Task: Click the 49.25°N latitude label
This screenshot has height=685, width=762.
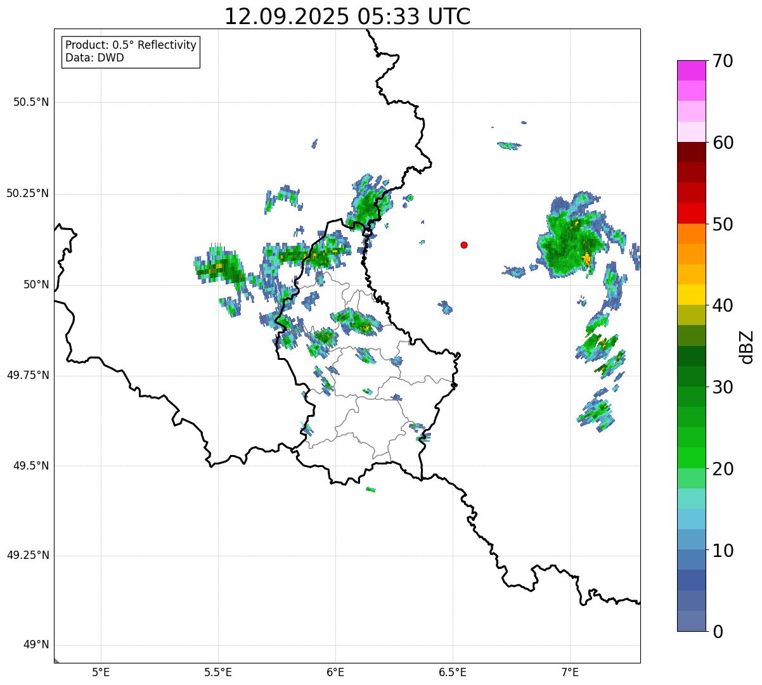Action: (x=28, y=555)
